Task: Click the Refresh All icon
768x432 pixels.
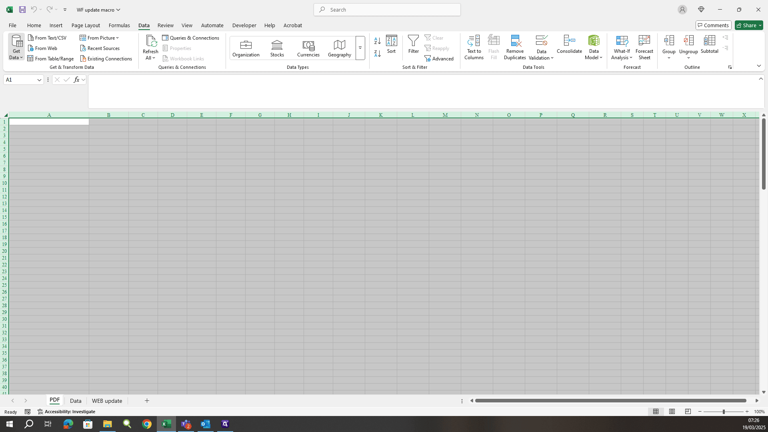Action: click(x=151, y=41)
